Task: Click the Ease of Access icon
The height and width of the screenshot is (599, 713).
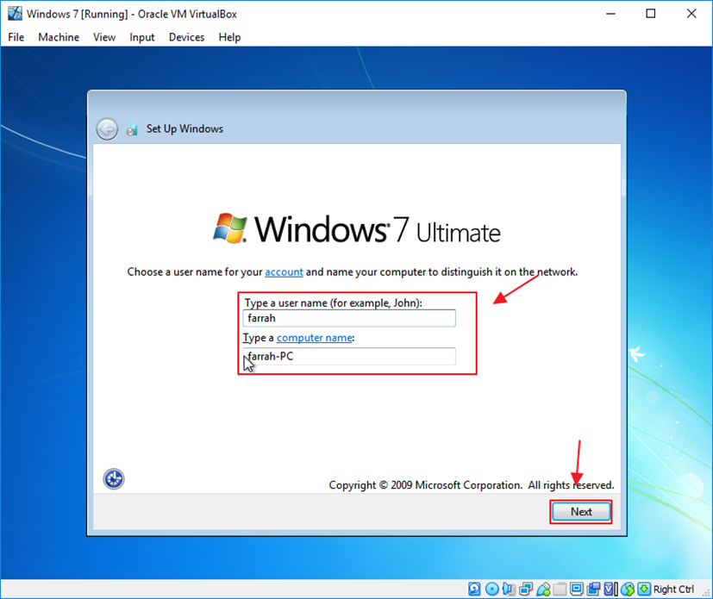Action: [x=115, y=478]
